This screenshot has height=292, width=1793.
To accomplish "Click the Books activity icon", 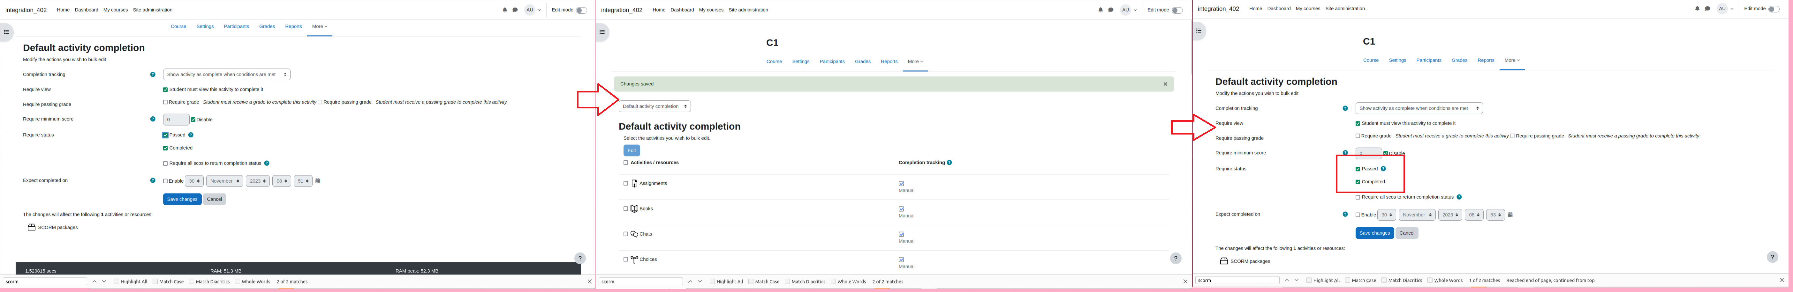I will 634,208.
